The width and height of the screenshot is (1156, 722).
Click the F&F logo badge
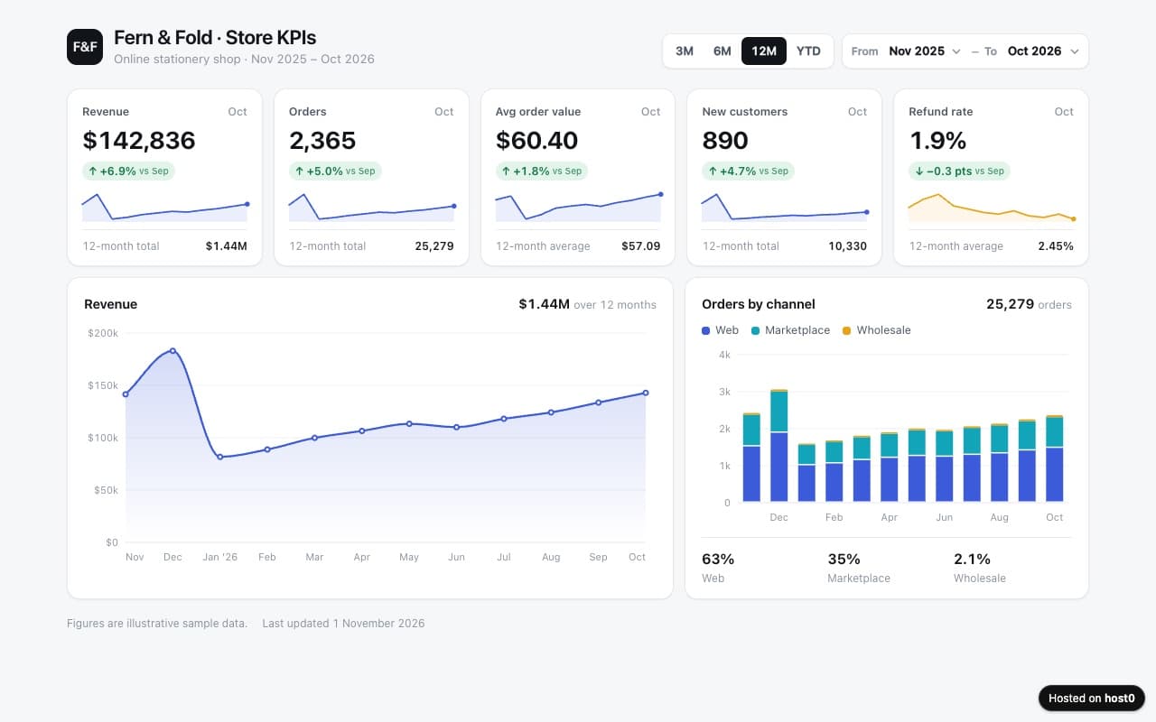(x=85, y=47)
